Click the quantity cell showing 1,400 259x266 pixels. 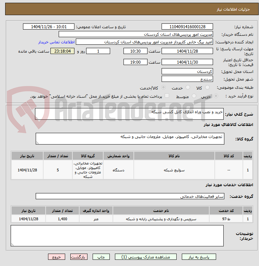[x=62, y=219]
